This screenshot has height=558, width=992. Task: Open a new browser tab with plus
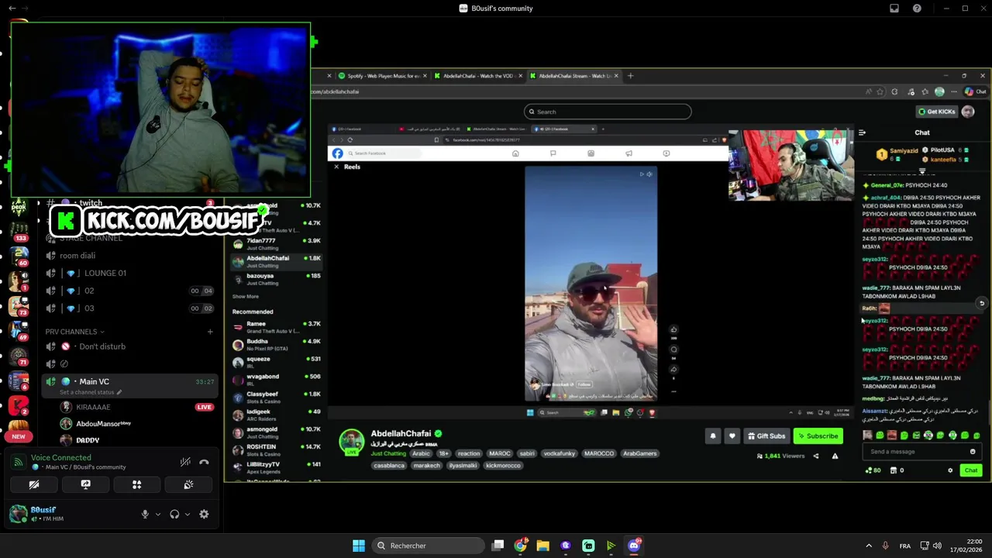pos(630,76)
